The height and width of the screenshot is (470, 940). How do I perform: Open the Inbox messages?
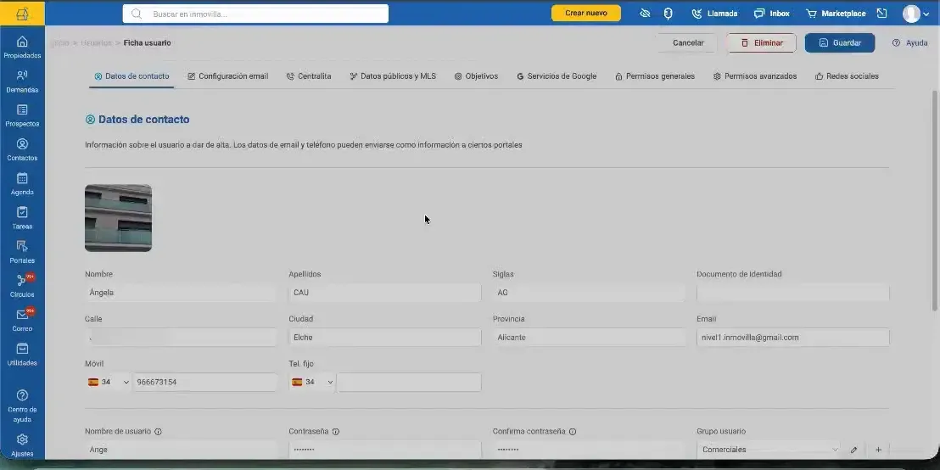click(771, 14)
